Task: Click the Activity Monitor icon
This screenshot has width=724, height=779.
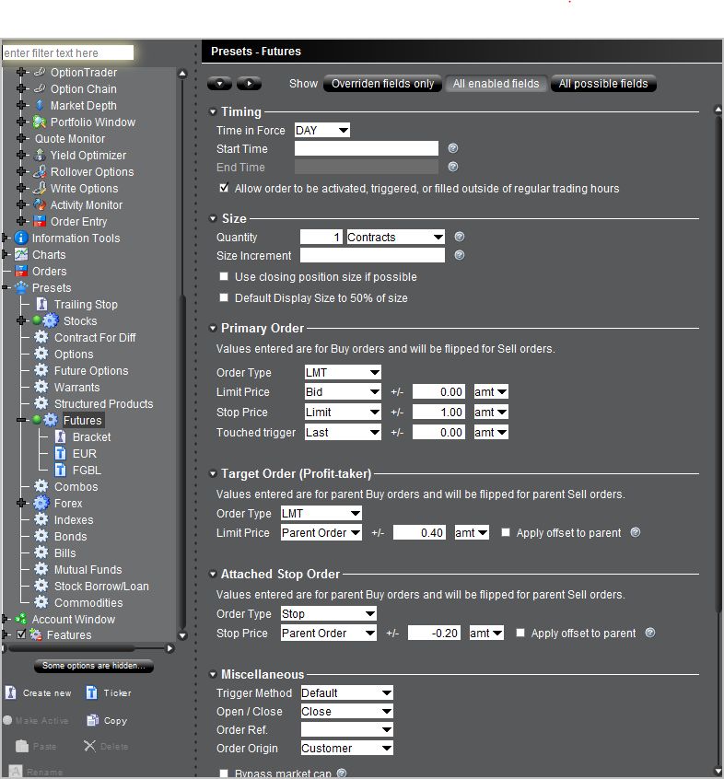Action: coord(40,204)
